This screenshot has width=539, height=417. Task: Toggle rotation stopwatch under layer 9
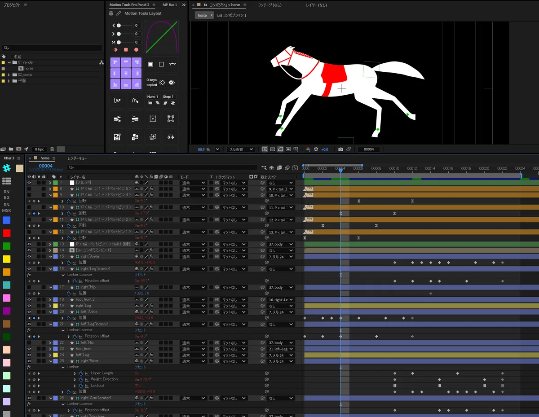69,201
